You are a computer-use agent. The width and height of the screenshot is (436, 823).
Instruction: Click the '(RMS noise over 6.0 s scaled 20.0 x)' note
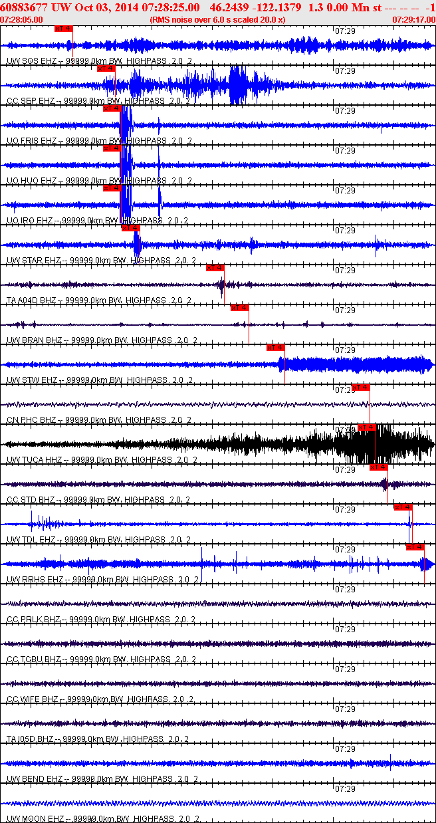tap(218, 19)
